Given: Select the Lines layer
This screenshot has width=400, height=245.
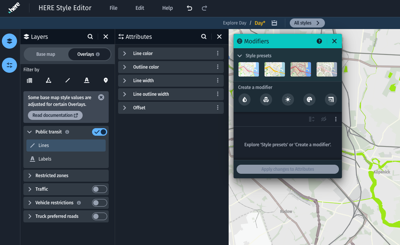Looking at the screenshot, I should tap(66, 145).
